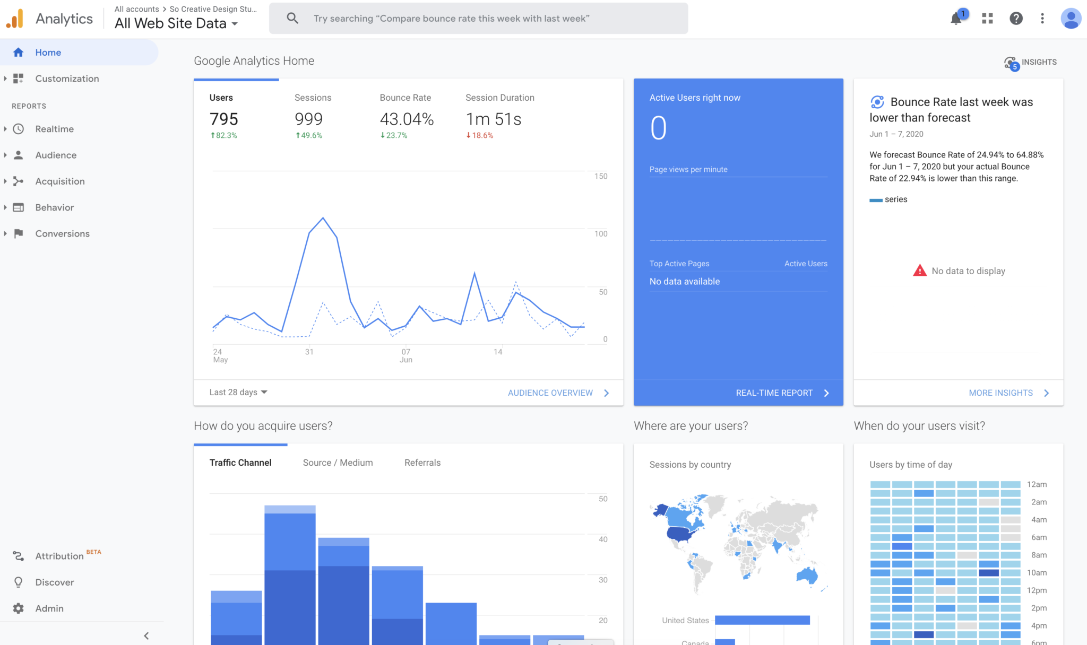Click the insight icon beside Bounce Rate headline

click(877, 102)
